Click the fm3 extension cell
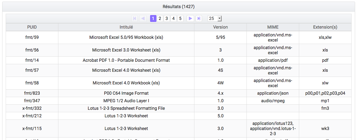 (x=325, y=108)
